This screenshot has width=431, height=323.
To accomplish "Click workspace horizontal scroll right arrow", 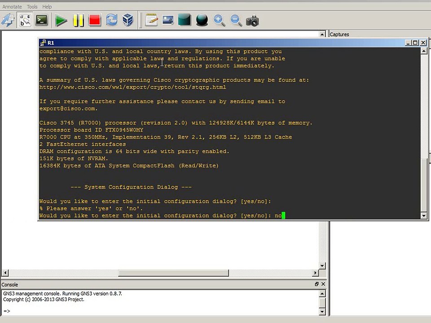I will (315, 273).
